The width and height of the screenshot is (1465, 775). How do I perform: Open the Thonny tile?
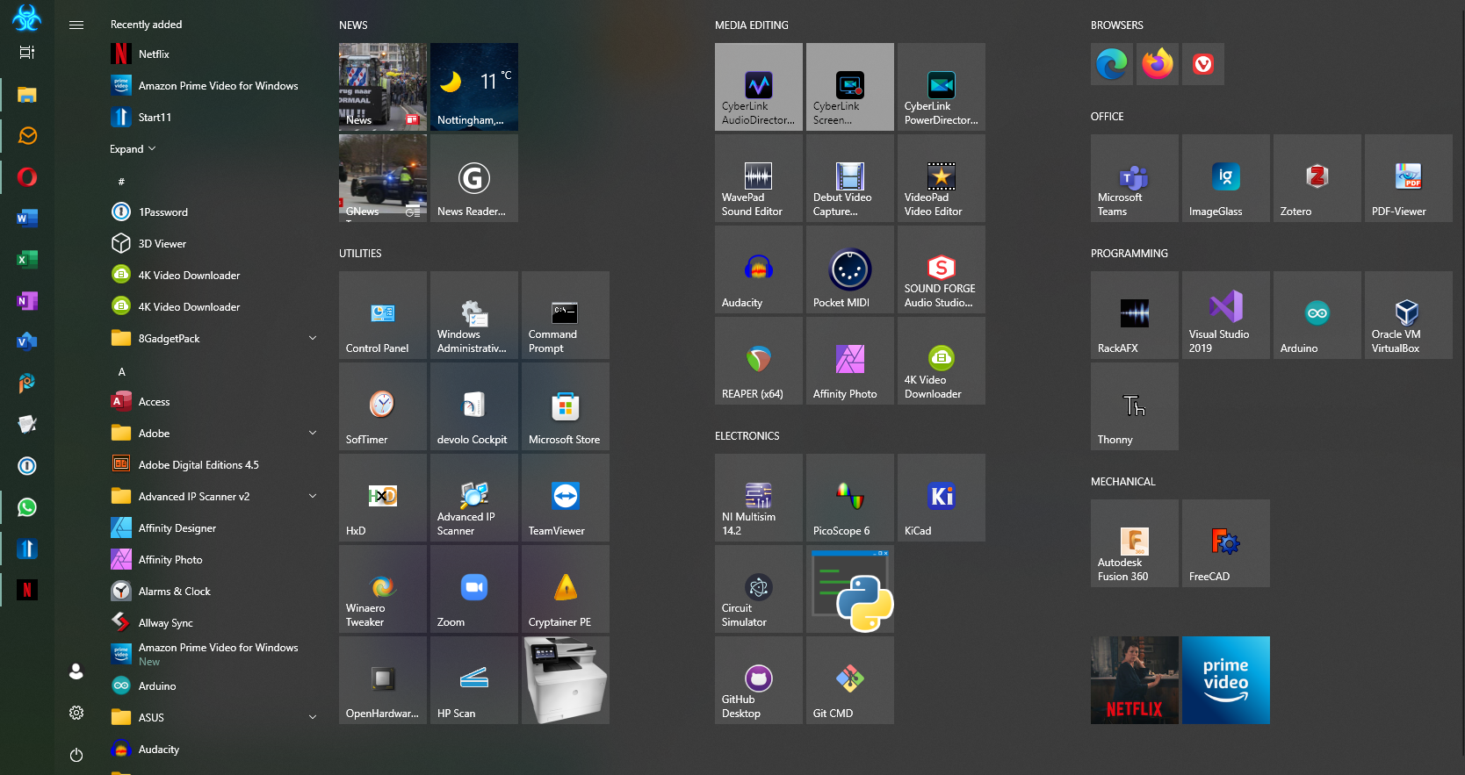point(1135,406)
